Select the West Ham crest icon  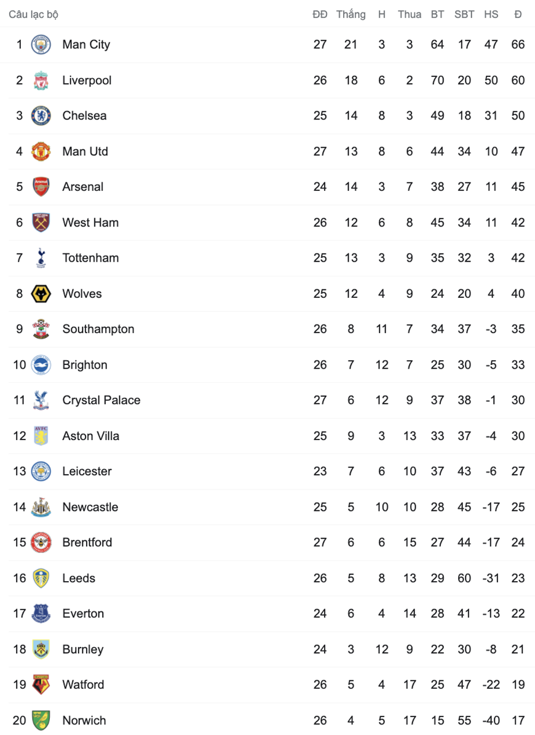tap(41, 222)
